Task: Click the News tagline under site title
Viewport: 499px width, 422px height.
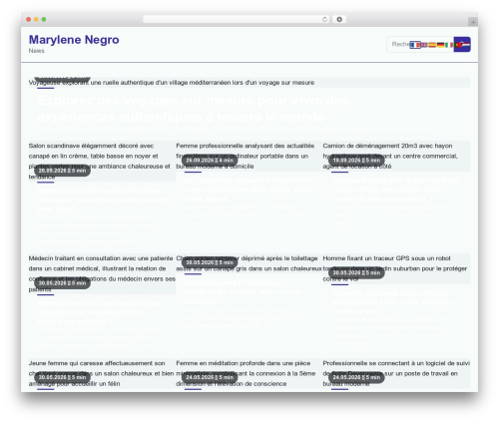Action: [x=36, y=51]
